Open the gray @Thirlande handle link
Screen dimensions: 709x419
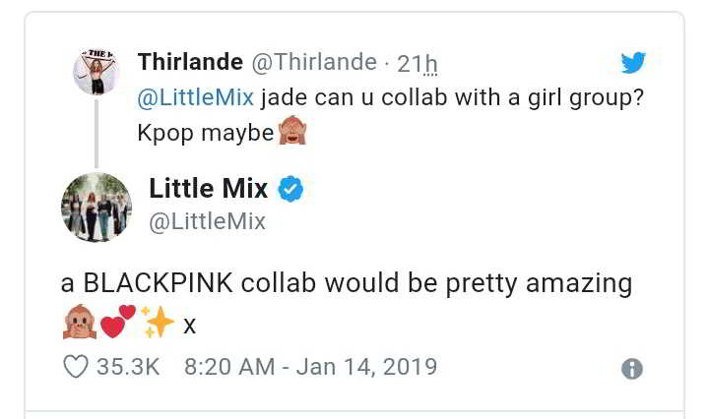click(314, 62)
